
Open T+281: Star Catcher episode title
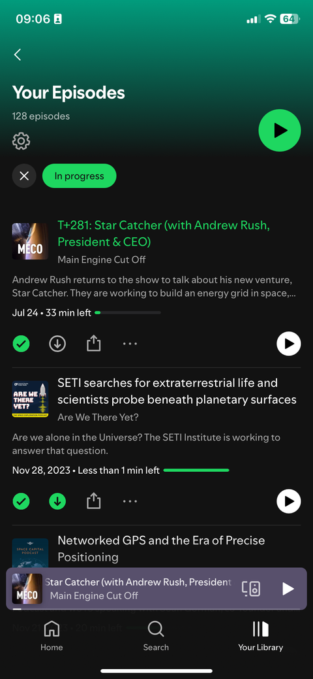point(164,233)
